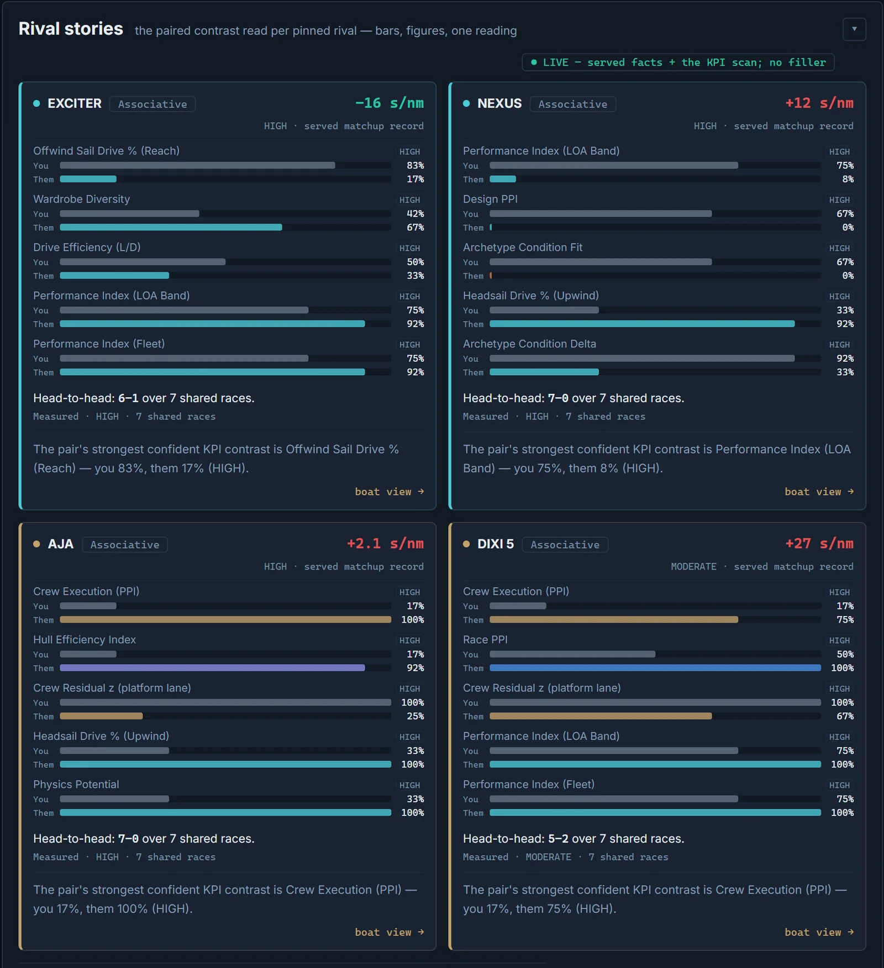Click the EXCITER status dot
Image resolution: width=884 pixels, height=968 pixels.
coord(36,103)
